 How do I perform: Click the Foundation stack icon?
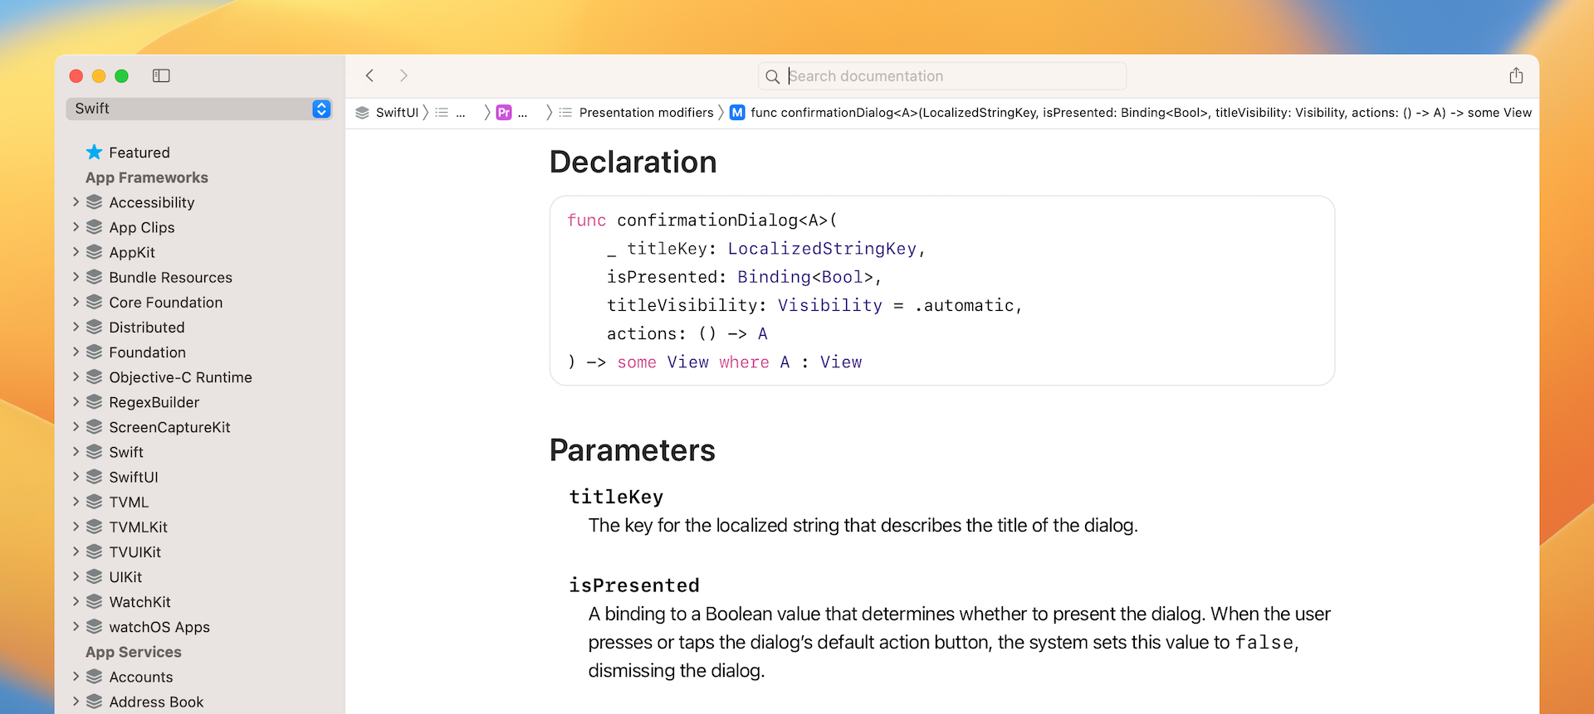coord(95,352)
